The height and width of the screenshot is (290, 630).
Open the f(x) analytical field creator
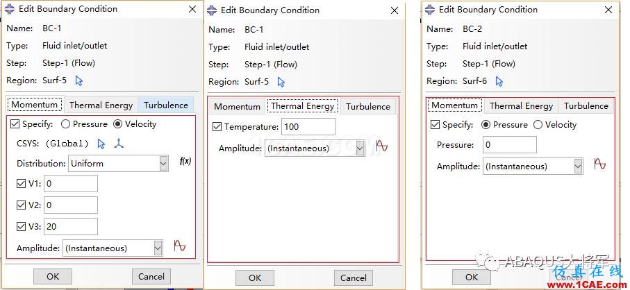(185, 161)
